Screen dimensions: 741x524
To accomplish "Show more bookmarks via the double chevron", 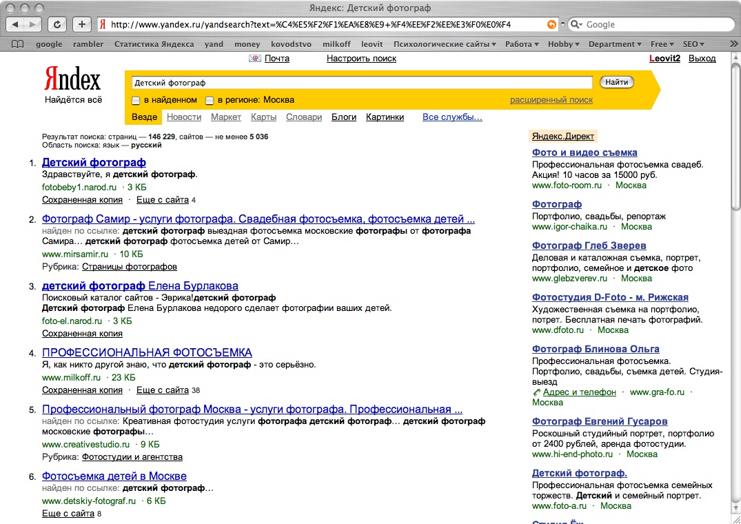I will coord(733,44).
